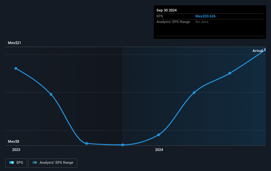
Task: Click the first 2023 data point on EPS line
Action: (16, 68)
